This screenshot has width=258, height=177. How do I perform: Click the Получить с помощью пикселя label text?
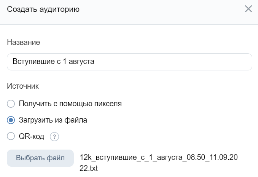coord(70,104)
